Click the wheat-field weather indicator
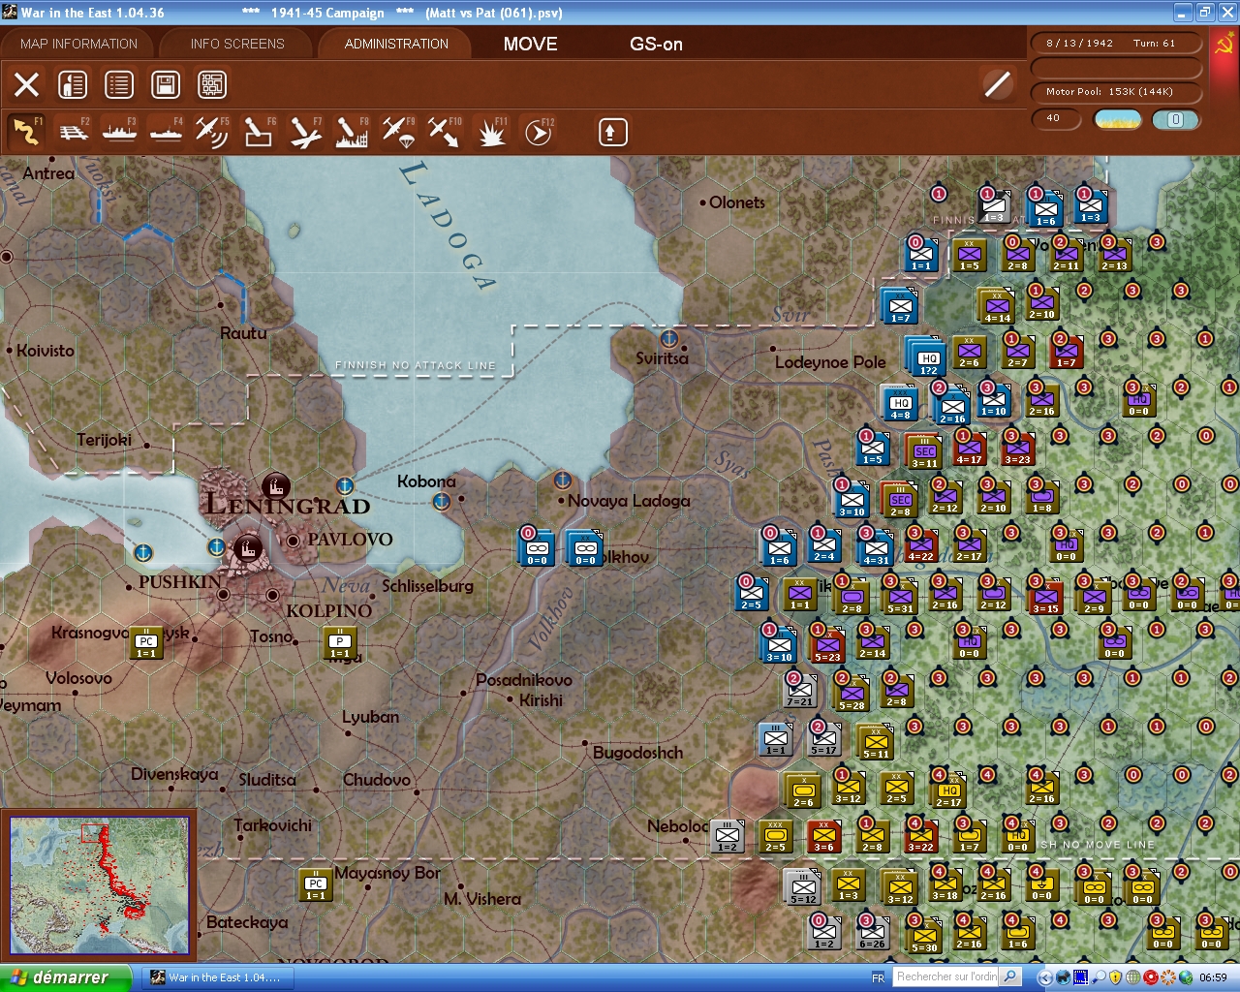 1117,119
